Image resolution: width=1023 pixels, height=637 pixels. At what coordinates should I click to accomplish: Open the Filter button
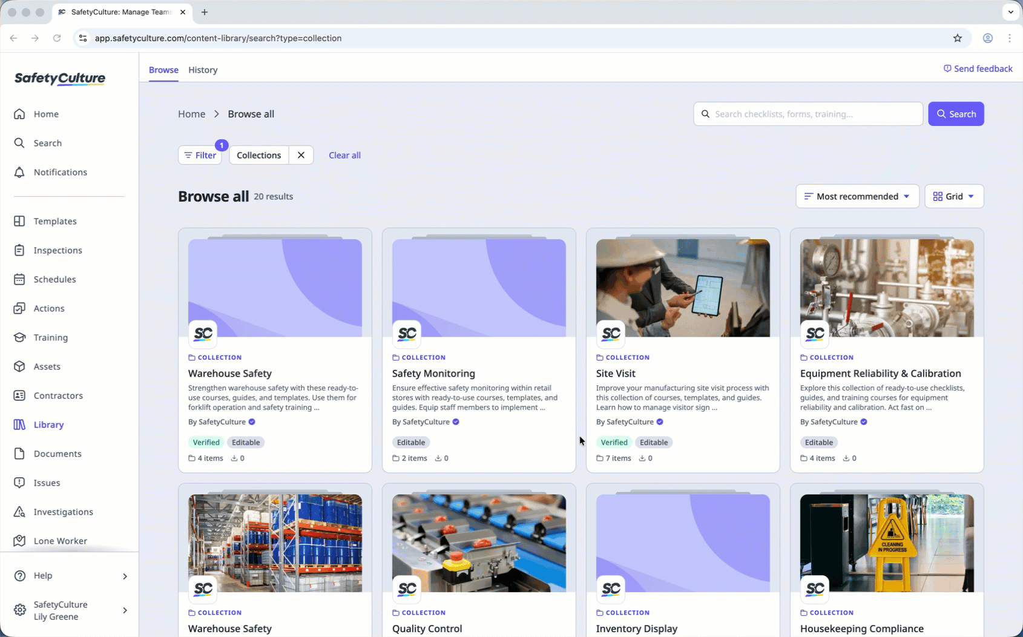[200, 155]
